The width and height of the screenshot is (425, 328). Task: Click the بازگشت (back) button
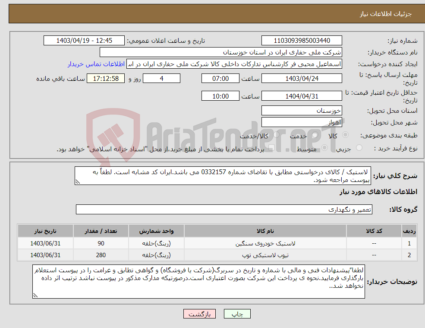199,314
